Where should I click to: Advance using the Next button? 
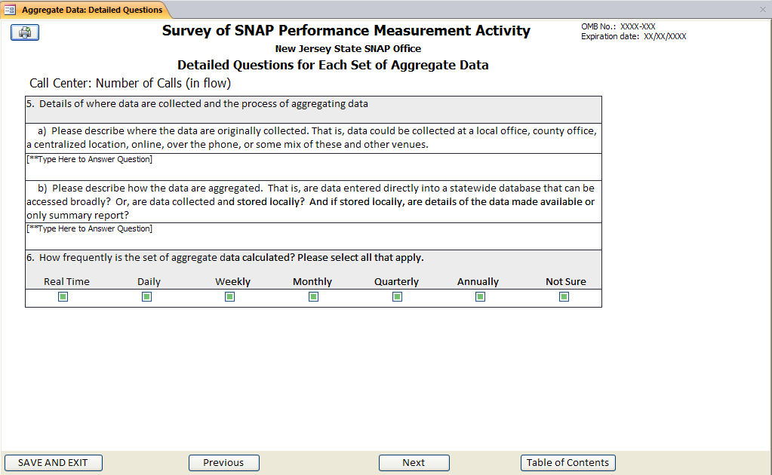pos(414,463)
